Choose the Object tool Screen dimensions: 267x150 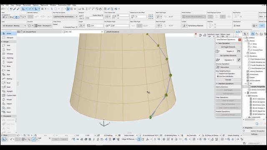[8, 104]
